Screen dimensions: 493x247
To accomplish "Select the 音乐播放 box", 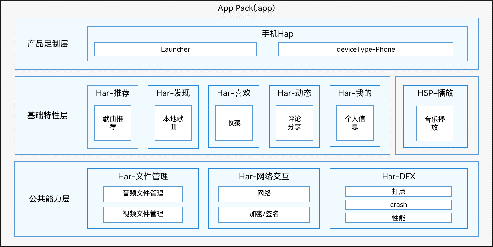I will [435, 123].
